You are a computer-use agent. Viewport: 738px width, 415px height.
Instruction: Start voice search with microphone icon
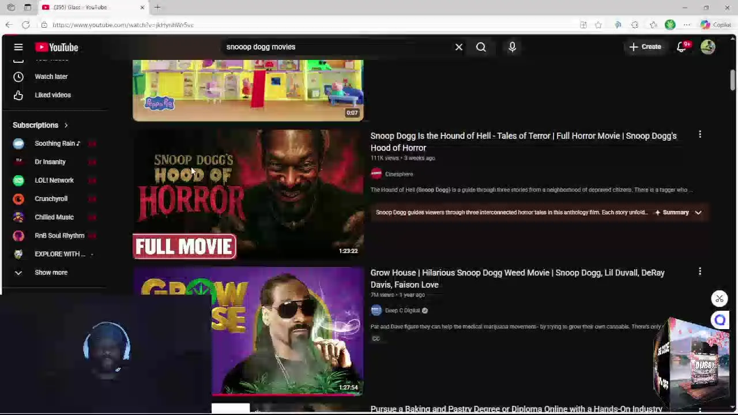point(512,47)
